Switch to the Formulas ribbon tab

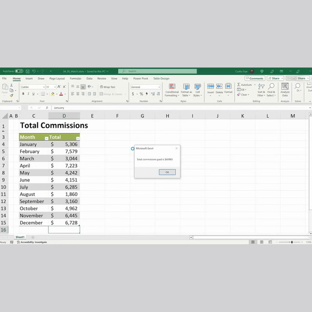coord(75,78)
